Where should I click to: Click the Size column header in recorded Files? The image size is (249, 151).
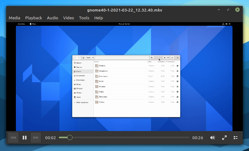coord(151,62)
